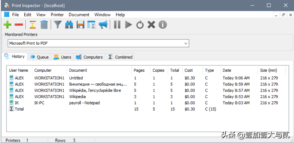Click the green plus add printer icon

pyautogui.click(x=7, y=25)
